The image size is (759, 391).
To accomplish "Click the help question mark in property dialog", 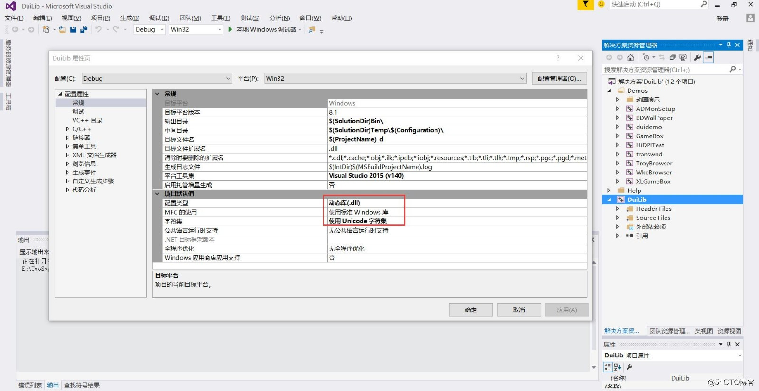I will pyautogui.click(x=558, y=58).
